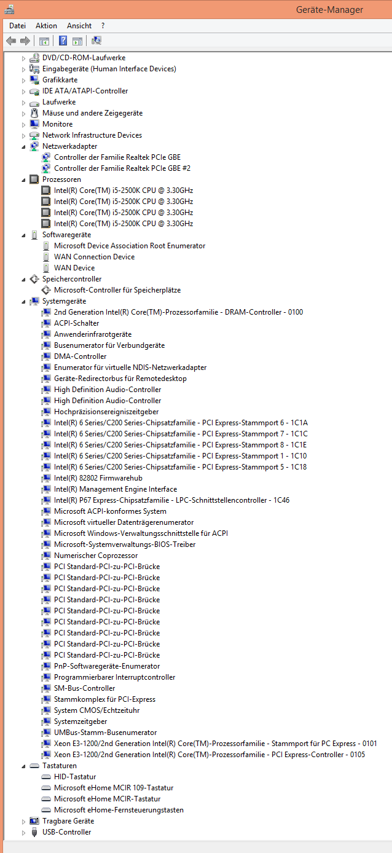Open the Ansicht menu

[x=79, y=26]
